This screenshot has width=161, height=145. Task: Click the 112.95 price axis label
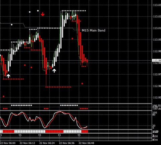157,97
